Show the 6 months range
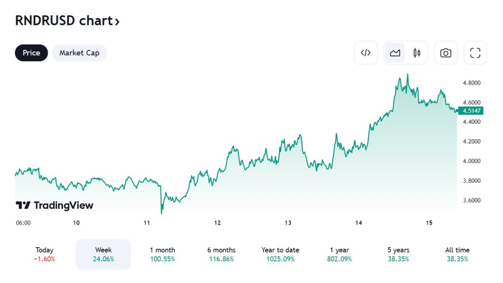Viewport: 503px width, 283px height. [221, 254]
